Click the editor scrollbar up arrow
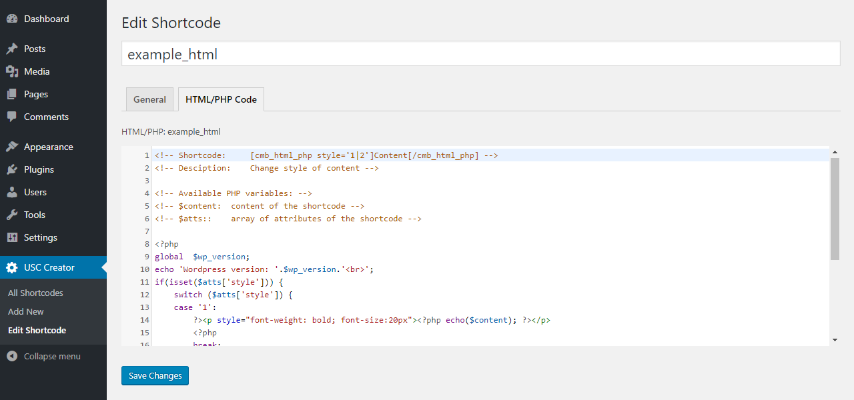854x400 pixels. click(x=835, y=153)
